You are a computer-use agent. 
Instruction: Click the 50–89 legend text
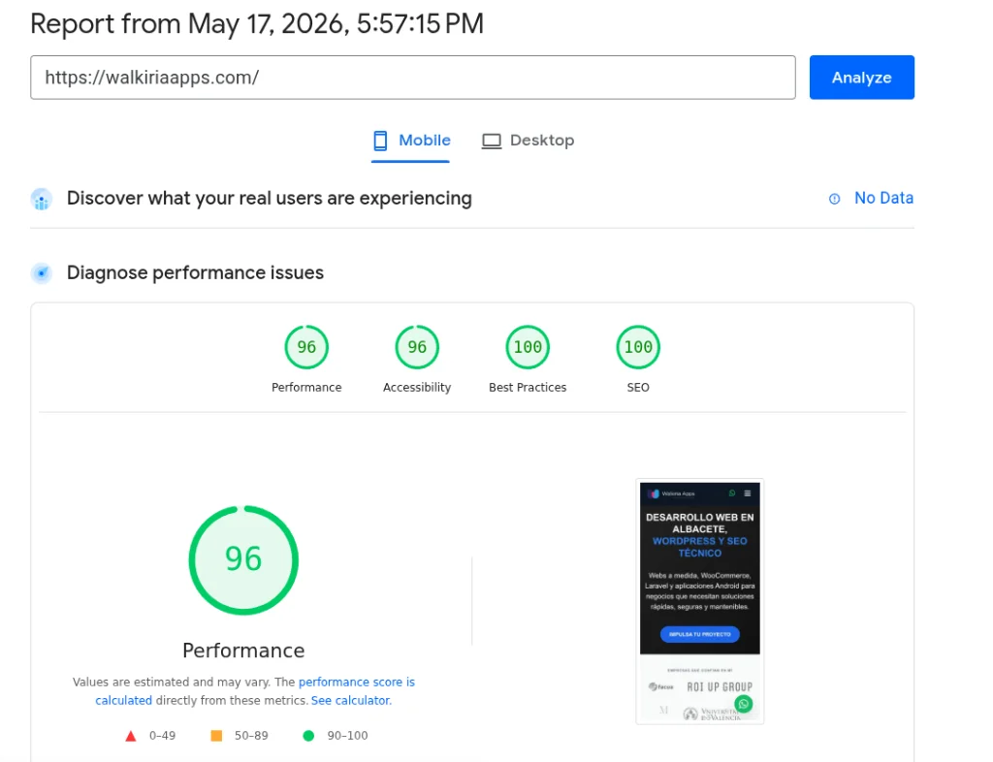251,736
